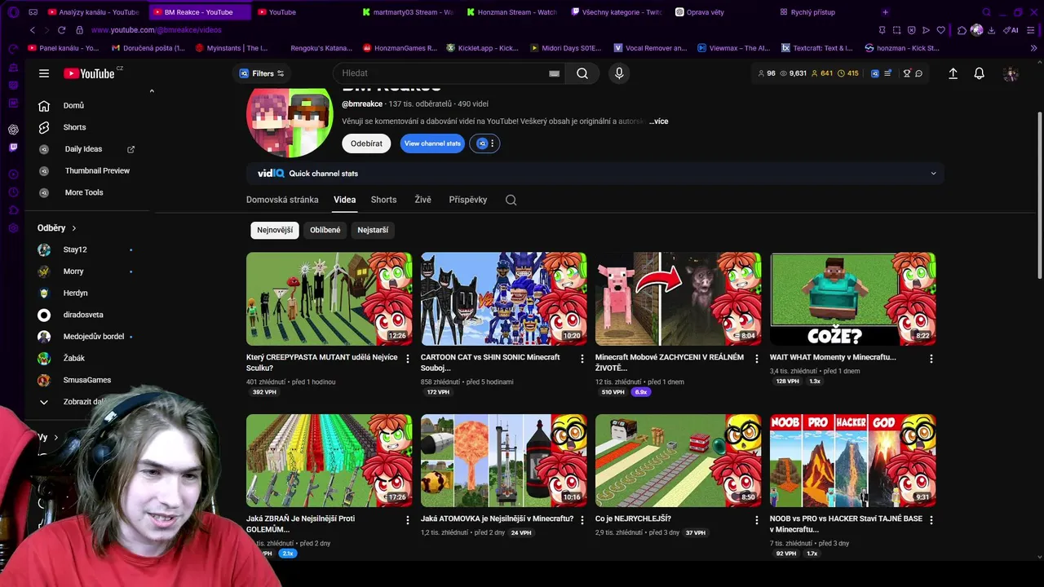
Task: Switch to Analýzy kanálu browser tab
Action: coord(93,12)
